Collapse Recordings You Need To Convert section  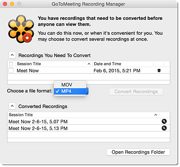point(12,55)
